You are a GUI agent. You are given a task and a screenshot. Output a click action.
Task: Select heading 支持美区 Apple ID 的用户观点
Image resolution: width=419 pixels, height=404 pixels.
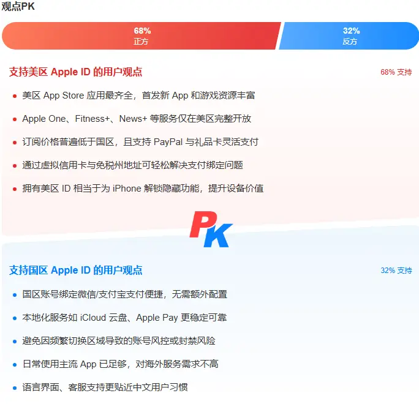(75, 72)
